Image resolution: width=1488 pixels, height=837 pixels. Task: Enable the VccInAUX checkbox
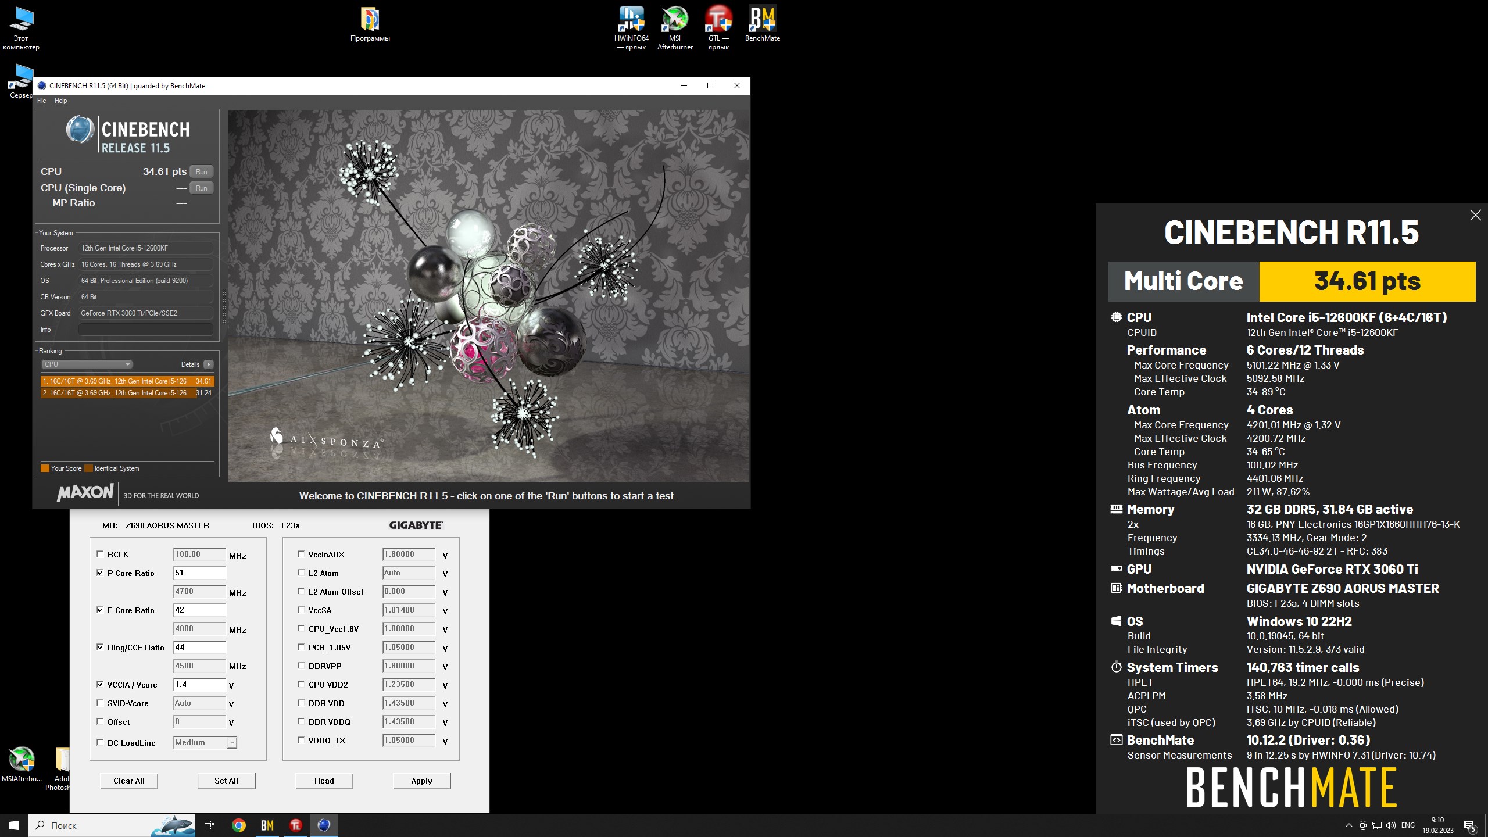(x=301, y=554)
